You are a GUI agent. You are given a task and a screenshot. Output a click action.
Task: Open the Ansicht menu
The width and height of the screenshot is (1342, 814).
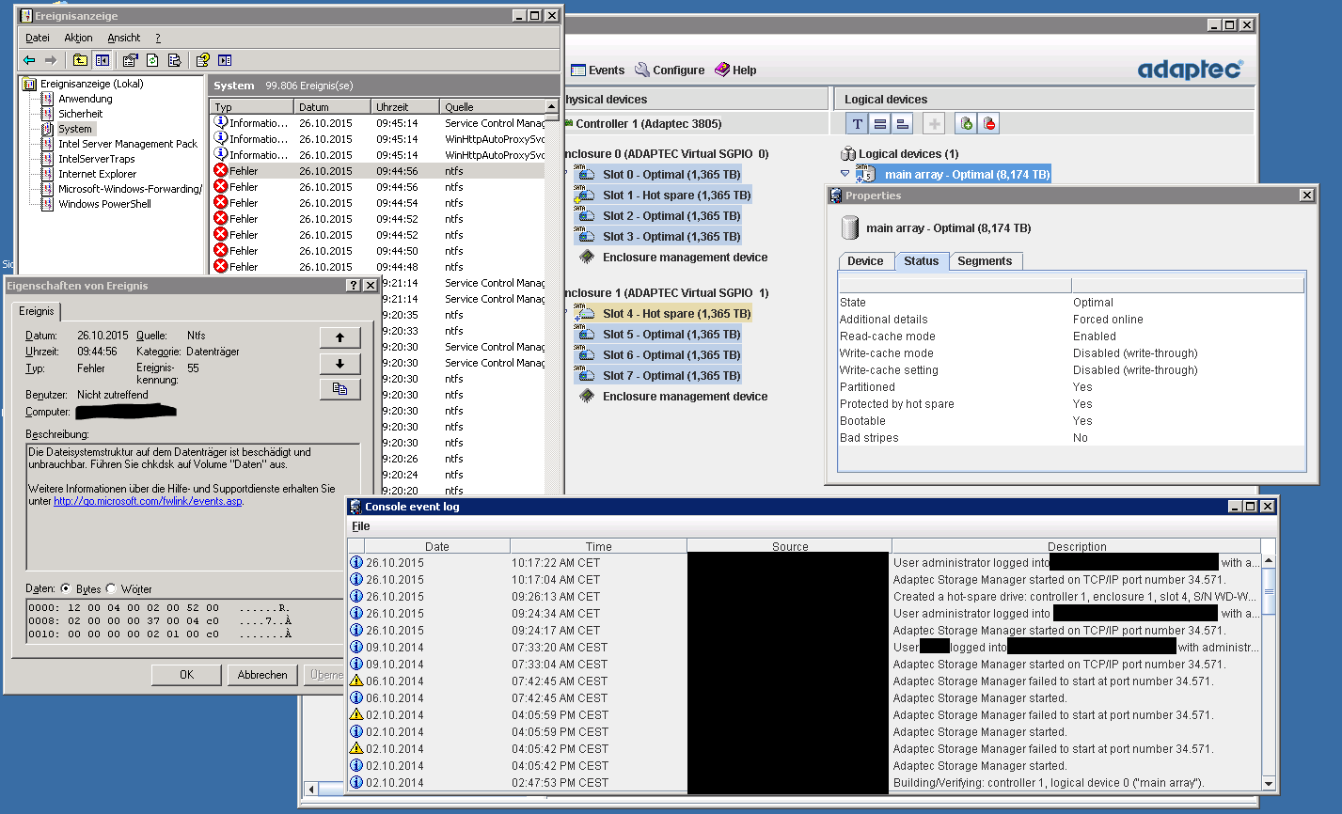(123, 38)
